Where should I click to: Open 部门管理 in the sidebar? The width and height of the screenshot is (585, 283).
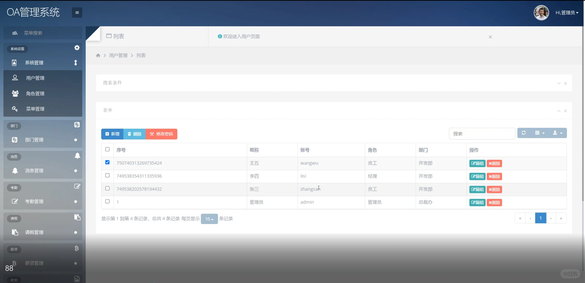pyautogui.click(x=34, y=140)
